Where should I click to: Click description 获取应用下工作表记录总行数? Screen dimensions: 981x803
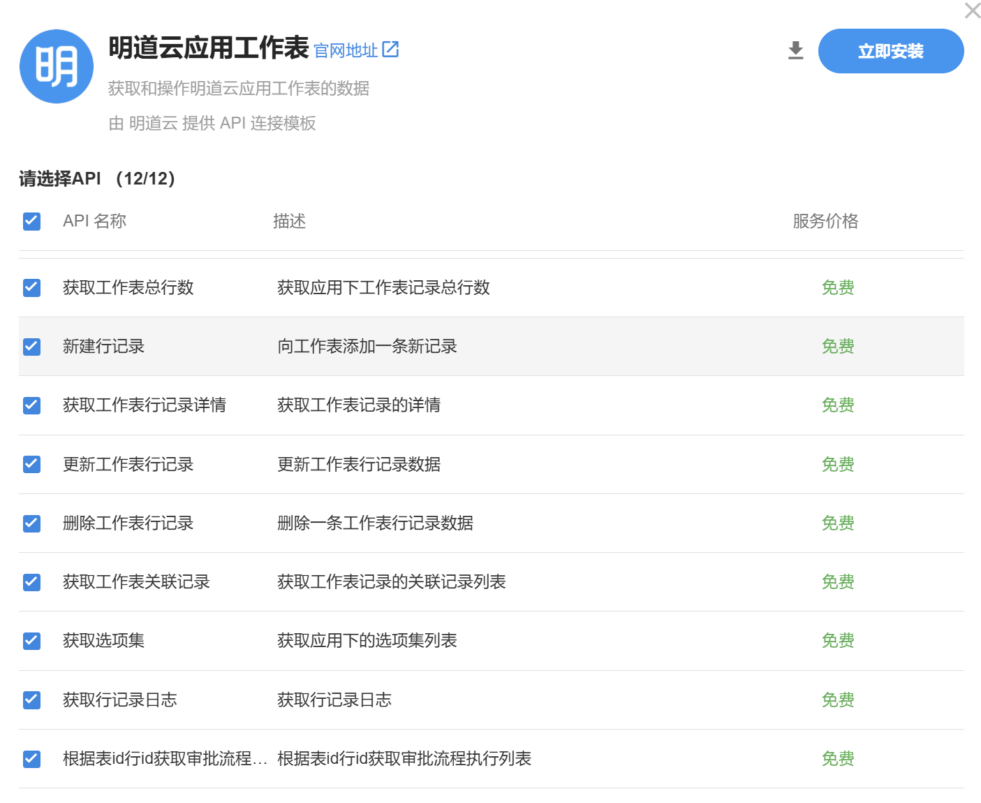pyautogui.click(x=383, y=287)
